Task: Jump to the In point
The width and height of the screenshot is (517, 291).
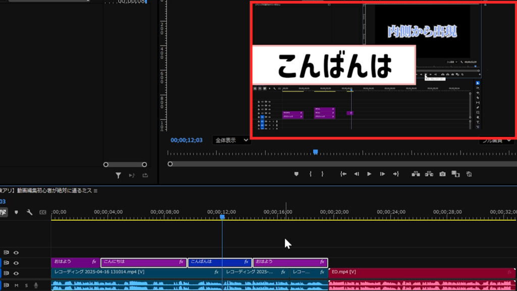Action: pyautogui.click(x=343, y=174)
